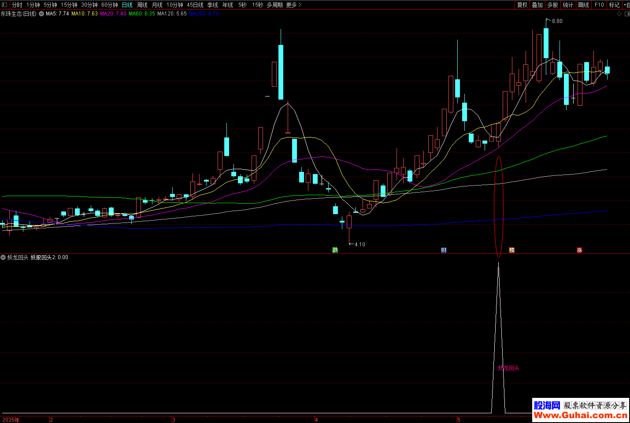Click the 东珠生态(日线) stock title

point(19,14)
